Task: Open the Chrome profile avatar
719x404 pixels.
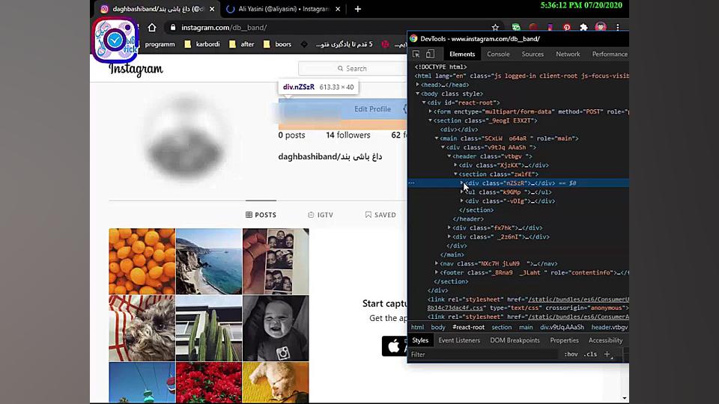Action: click(601, 28)
